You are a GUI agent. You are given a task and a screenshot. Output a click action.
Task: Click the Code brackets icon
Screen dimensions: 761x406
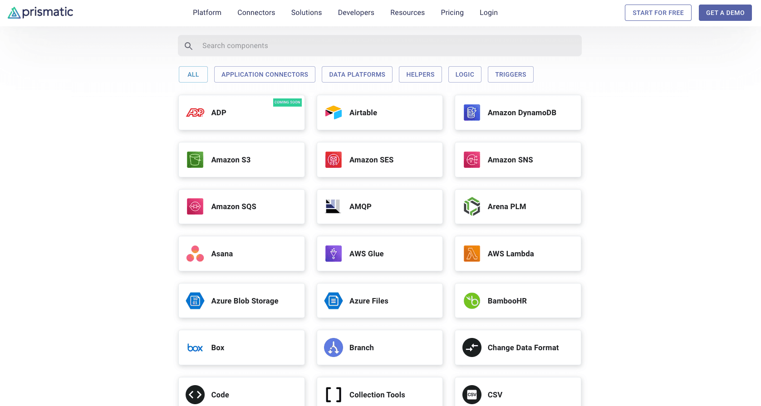[195, 395]
